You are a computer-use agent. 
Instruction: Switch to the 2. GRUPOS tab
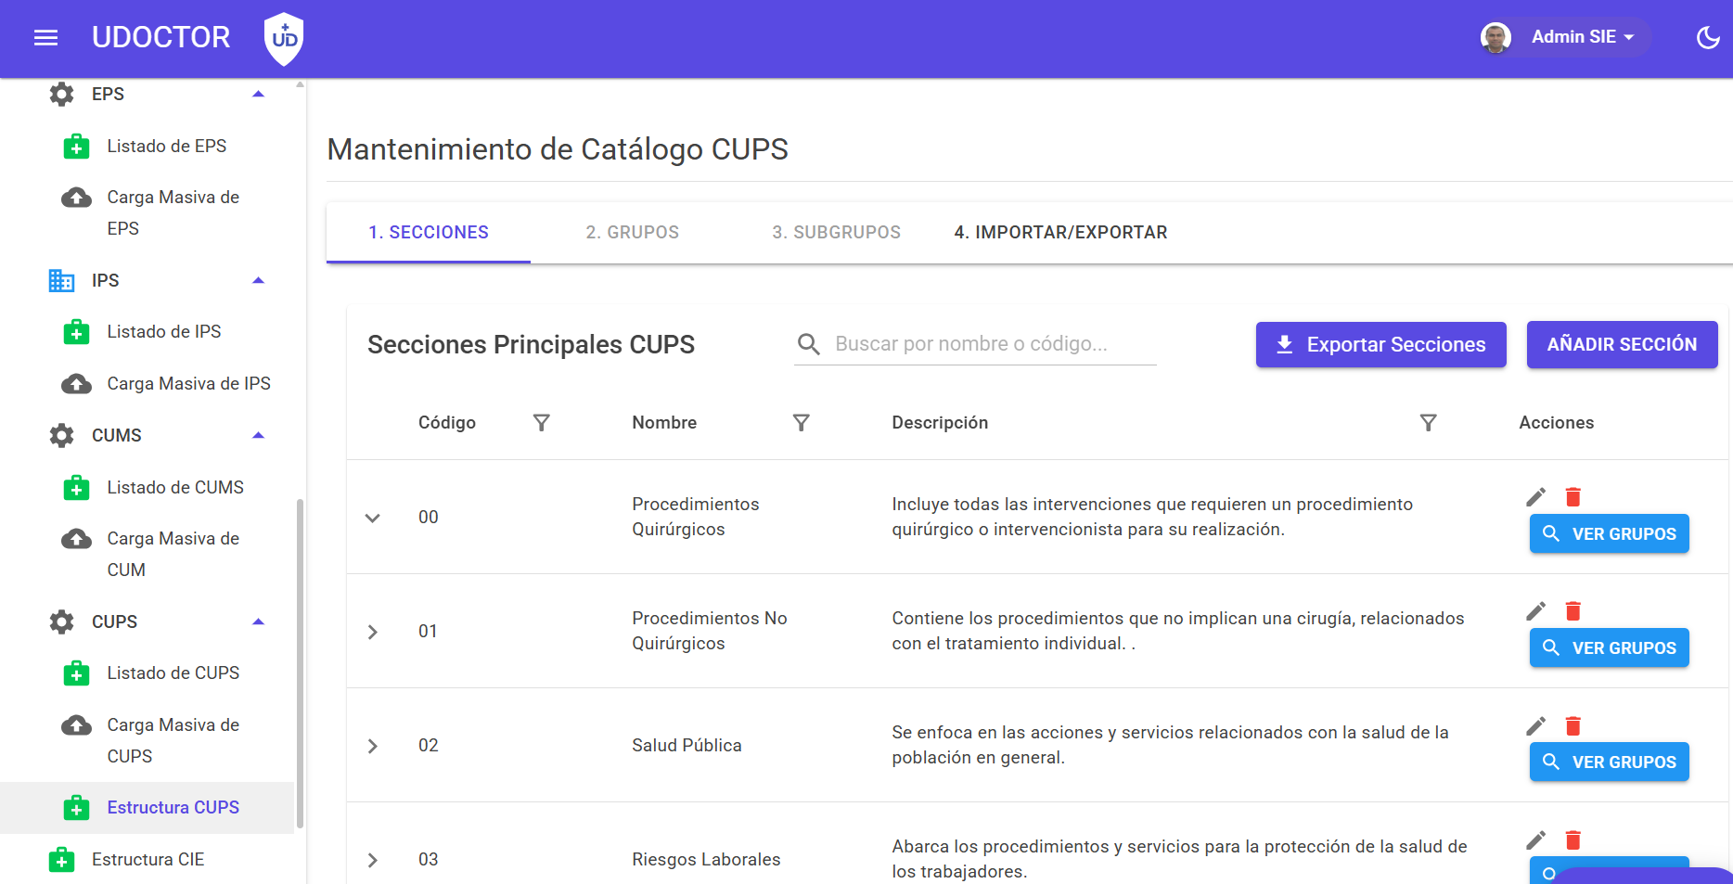coord(633,233)
